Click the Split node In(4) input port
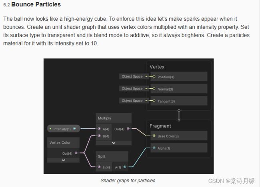The height and width of the screenshot is (187, 260). tap(99, 167)
